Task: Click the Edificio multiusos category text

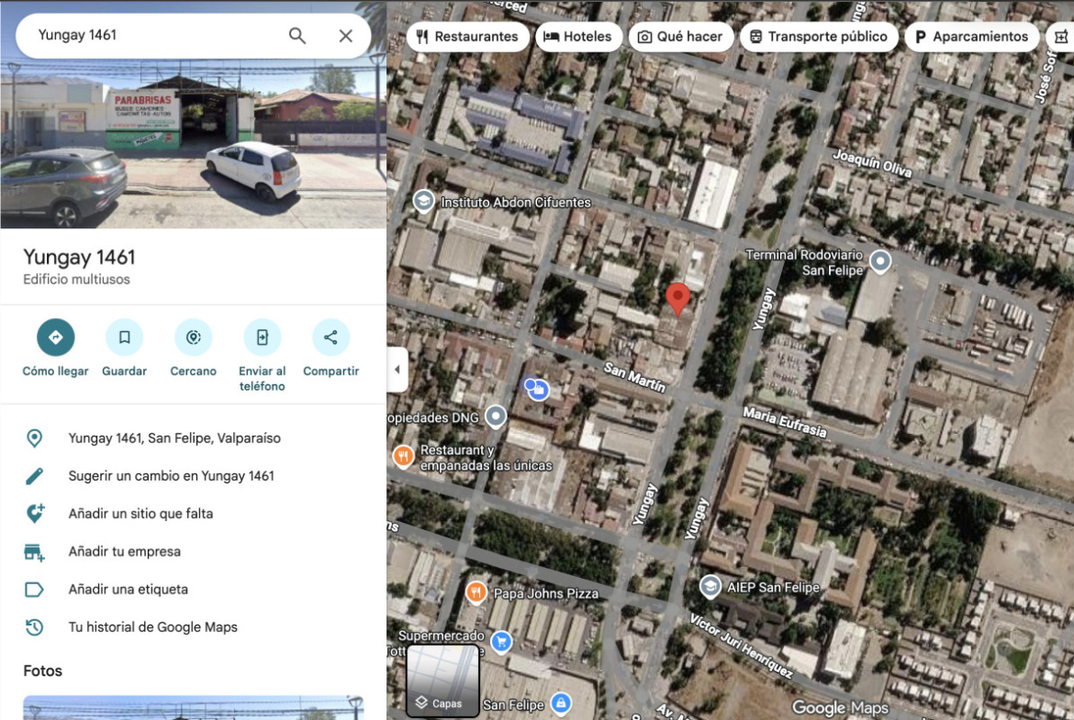Action: coord(77,279)
